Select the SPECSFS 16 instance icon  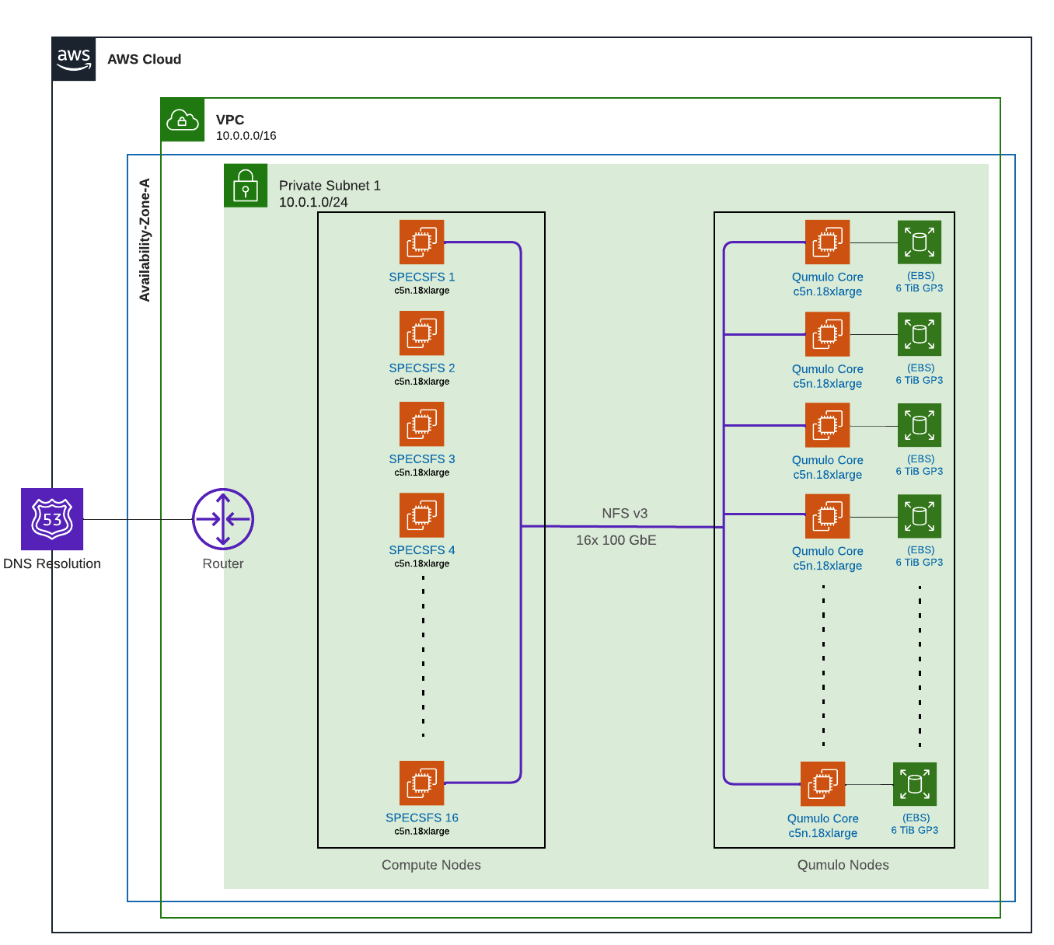[421, 783]
